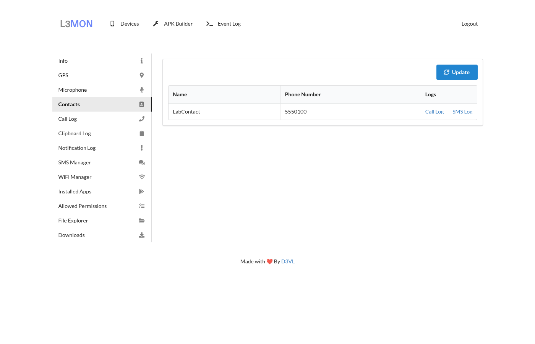Open Call Log from the sidebar
The height and width of the screenshot is (344, 535).
[x=102, y=119]
